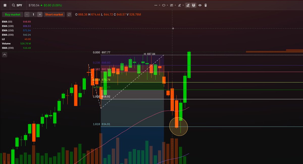303x164 pixels.
Task: Select the EMA (200) indicator row
Action: click(x=16, y=35)
